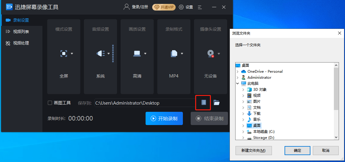
Task: Click 新建文件夹(M) button
Action: pos(254,151)
